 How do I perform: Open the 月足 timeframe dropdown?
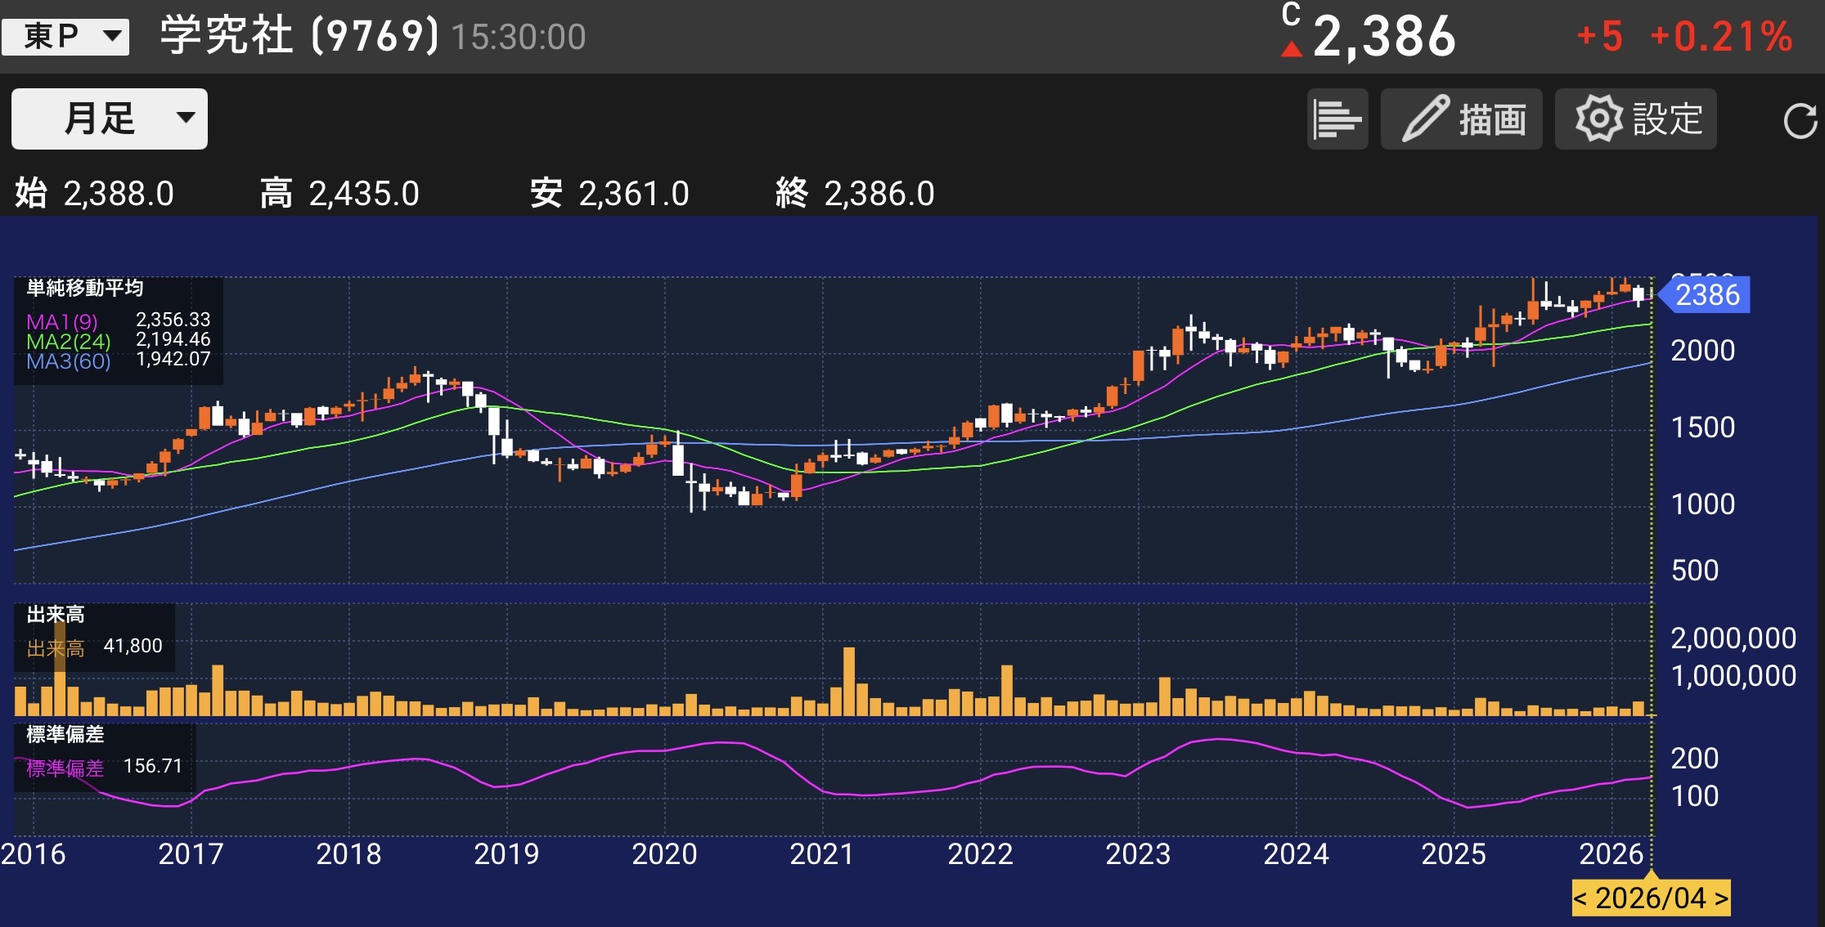pos(109,119)
